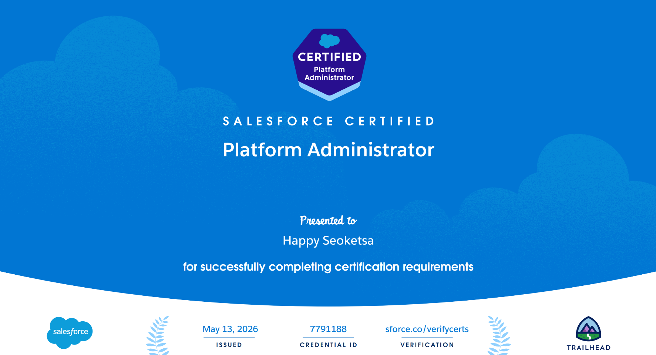
Task: Click the TRAILHEAD wordmark text
Action: [x=588, y=348]
